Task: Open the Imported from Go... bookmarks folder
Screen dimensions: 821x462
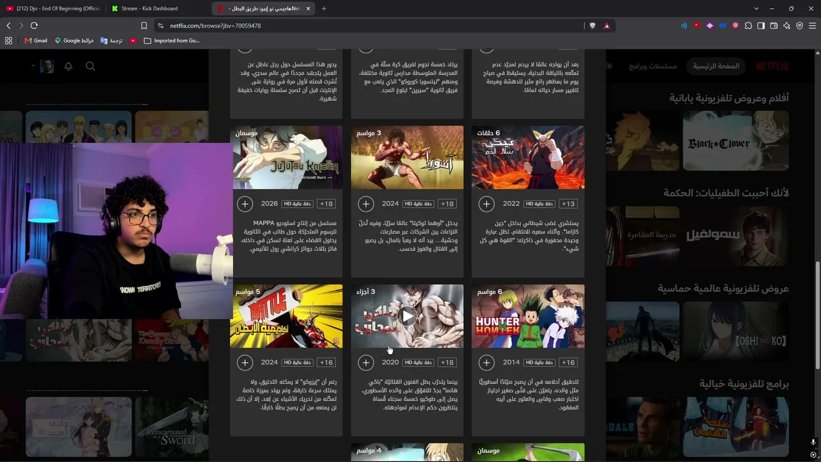Action: pos(172,40)
